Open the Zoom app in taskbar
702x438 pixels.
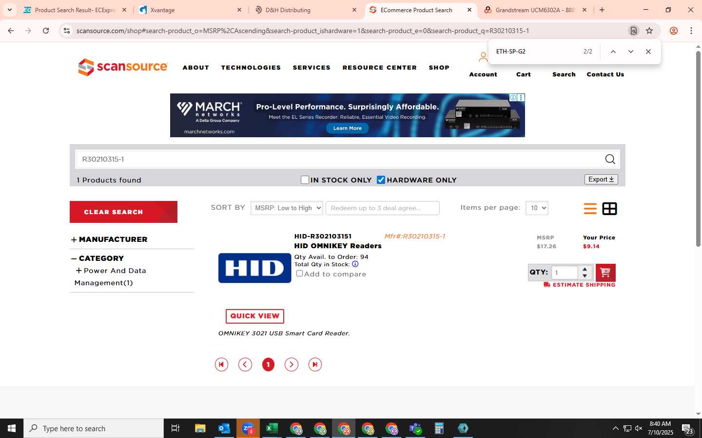(248, 428)
